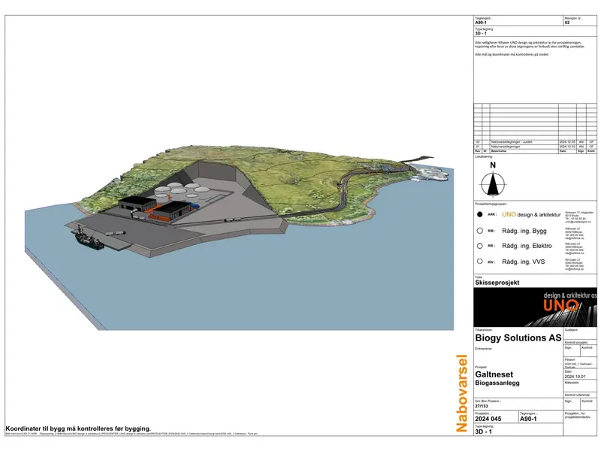Click the 'Godkjent' approval field
Screen dimensions: 601x451
pyautogui.click(x=580, y=333)
